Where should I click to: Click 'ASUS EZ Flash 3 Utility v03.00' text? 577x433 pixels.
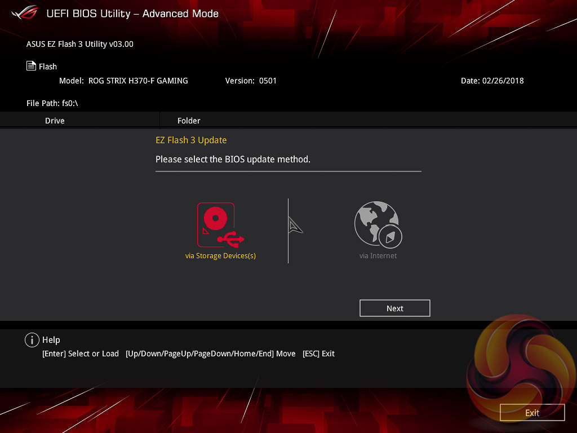pyautogui.click(x=80, y=44)
